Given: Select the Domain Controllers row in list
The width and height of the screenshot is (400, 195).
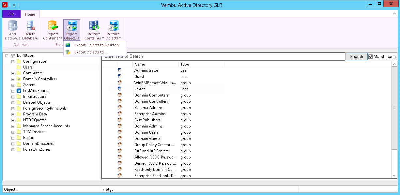Looking at the screenshot, I should (166, 101).
